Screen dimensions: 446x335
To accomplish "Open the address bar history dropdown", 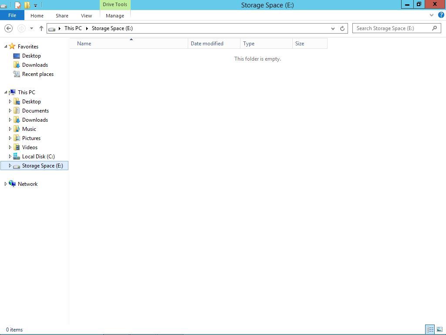I will (x=333, y=28).
